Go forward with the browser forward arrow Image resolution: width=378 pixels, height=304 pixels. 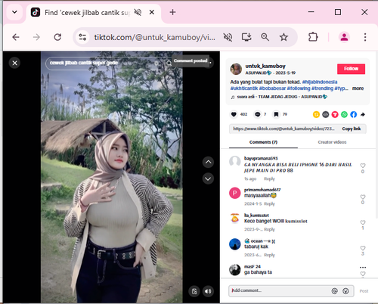pos(36,37)
